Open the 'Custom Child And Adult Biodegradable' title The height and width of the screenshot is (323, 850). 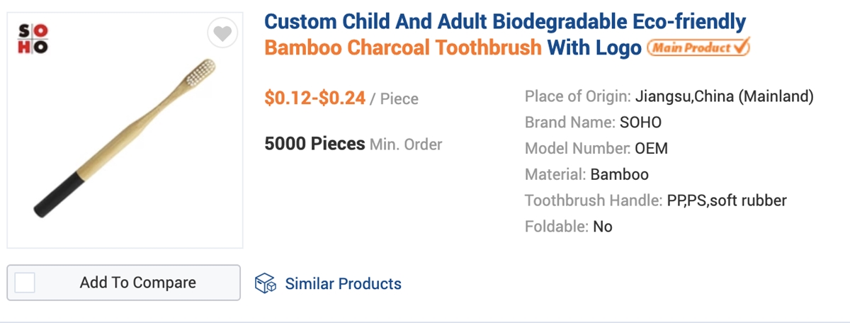(x=505, y=22)
